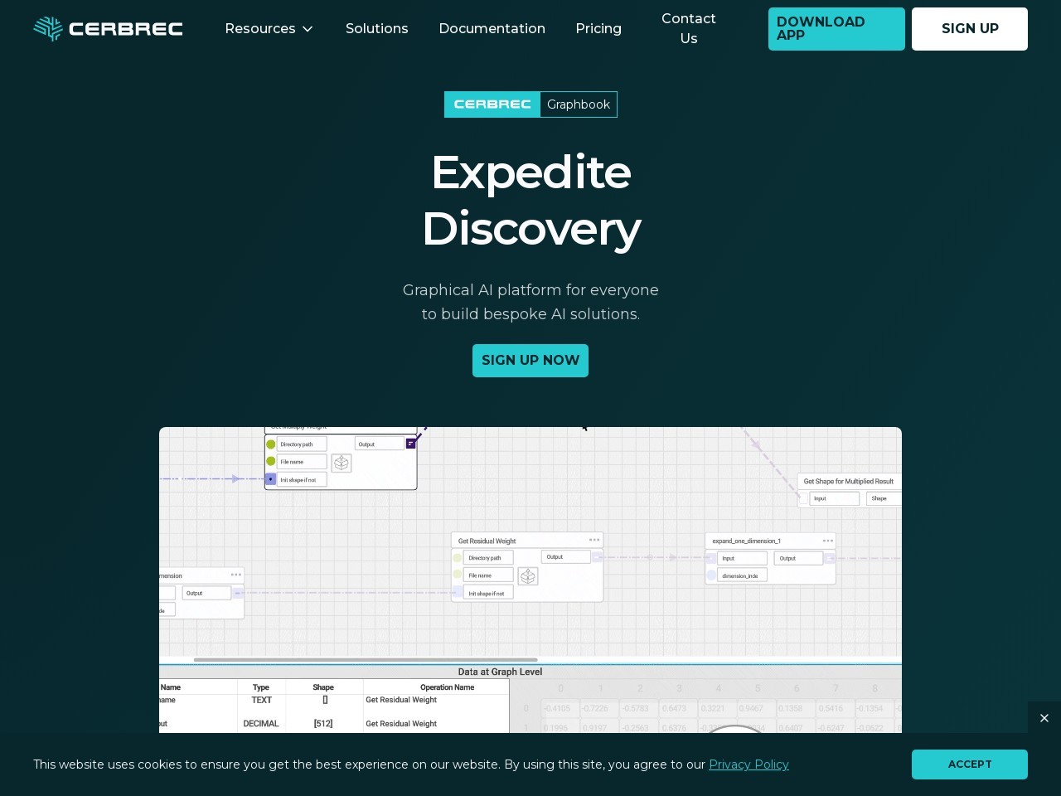The image size is (1061, 796).
Task: Click the Cerbrec Graphbook badge
Action: point(530,104)
